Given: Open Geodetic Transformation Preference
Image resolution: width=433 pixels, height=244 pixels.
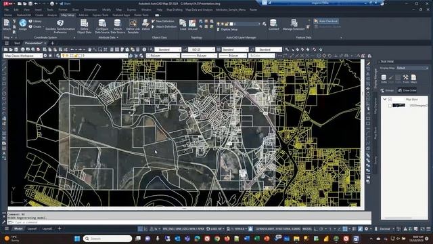Looking at the screenshot, I should point(60,26).
